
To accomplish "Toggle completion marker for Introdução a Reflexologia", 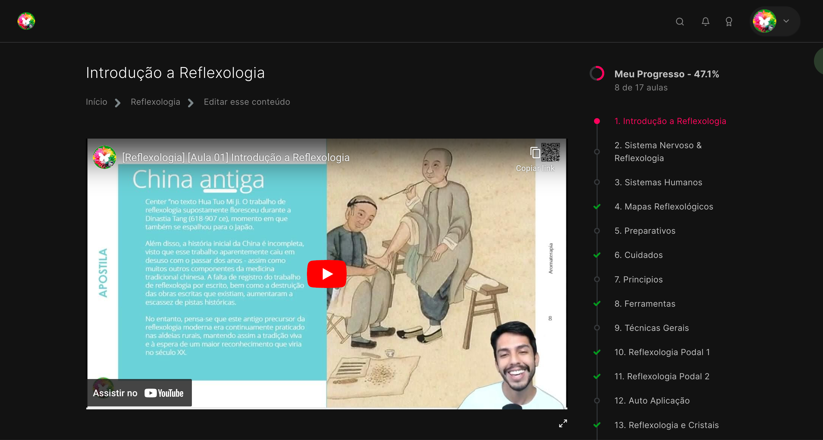I will (x=597, y=121).
